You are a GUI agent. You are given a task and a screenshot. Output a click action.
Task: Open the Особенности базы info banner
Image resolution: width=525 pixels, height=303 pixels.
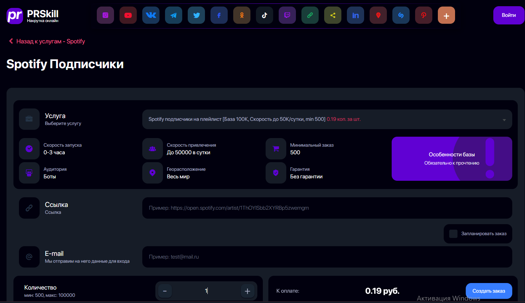[452, 159]
